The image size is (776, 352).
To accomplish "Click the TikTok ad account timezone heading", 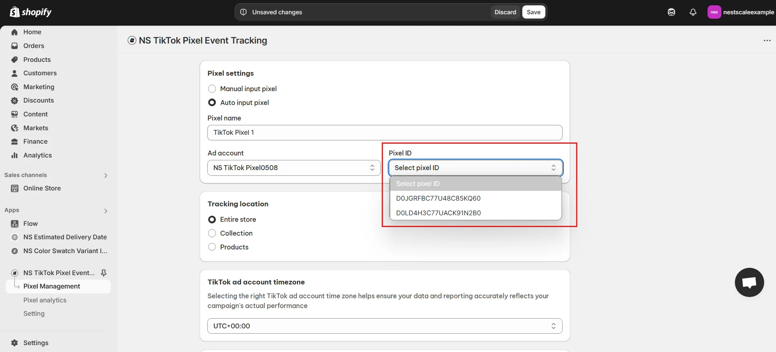I will [x=256, y=282].
